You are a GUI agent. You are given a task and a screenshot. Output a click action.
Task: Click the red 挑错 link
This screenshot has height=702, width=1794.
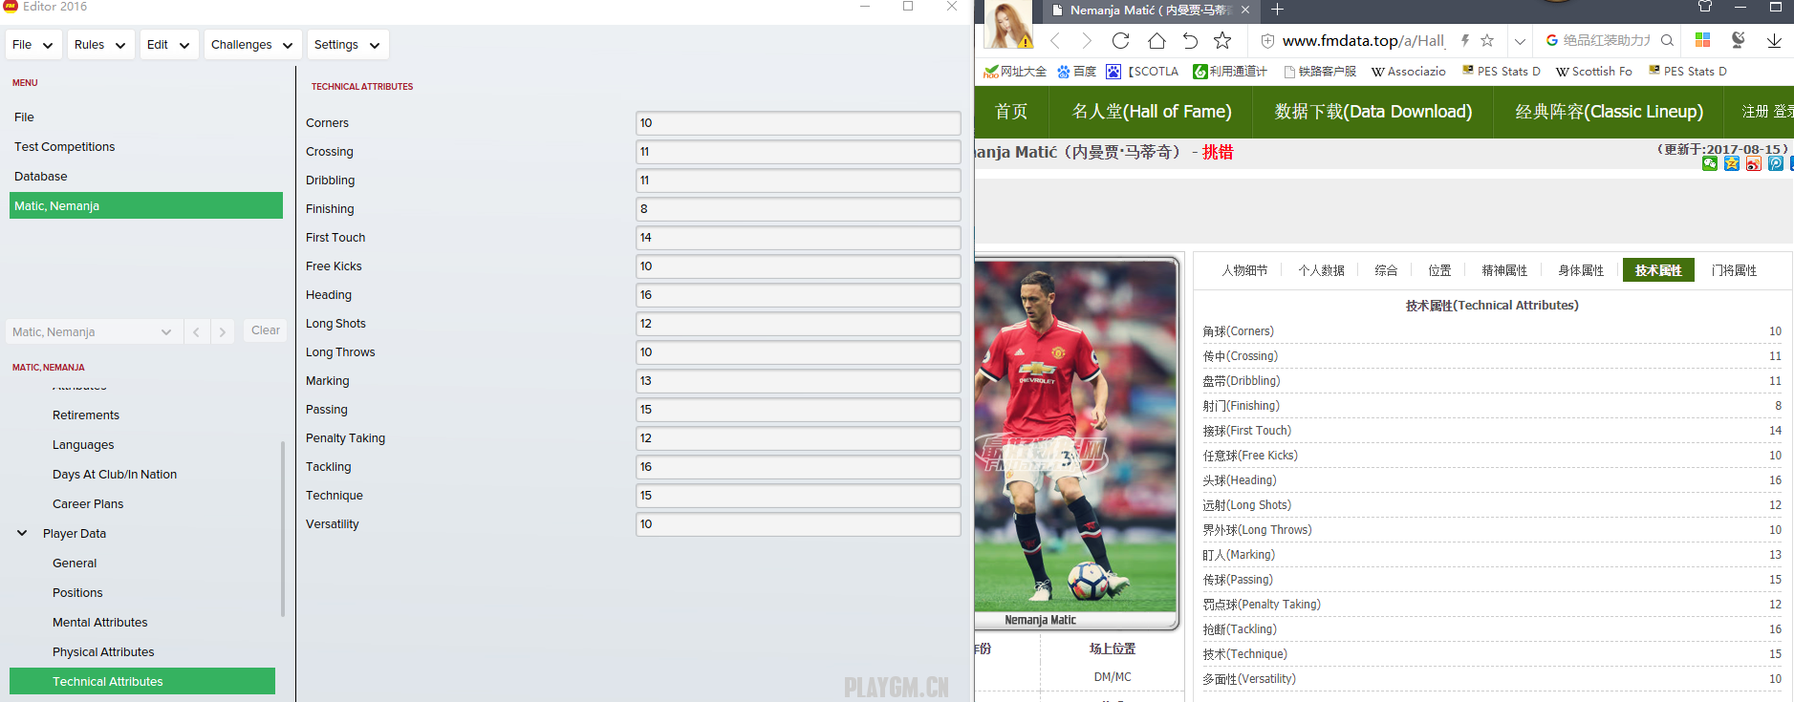click(1218, 152)
